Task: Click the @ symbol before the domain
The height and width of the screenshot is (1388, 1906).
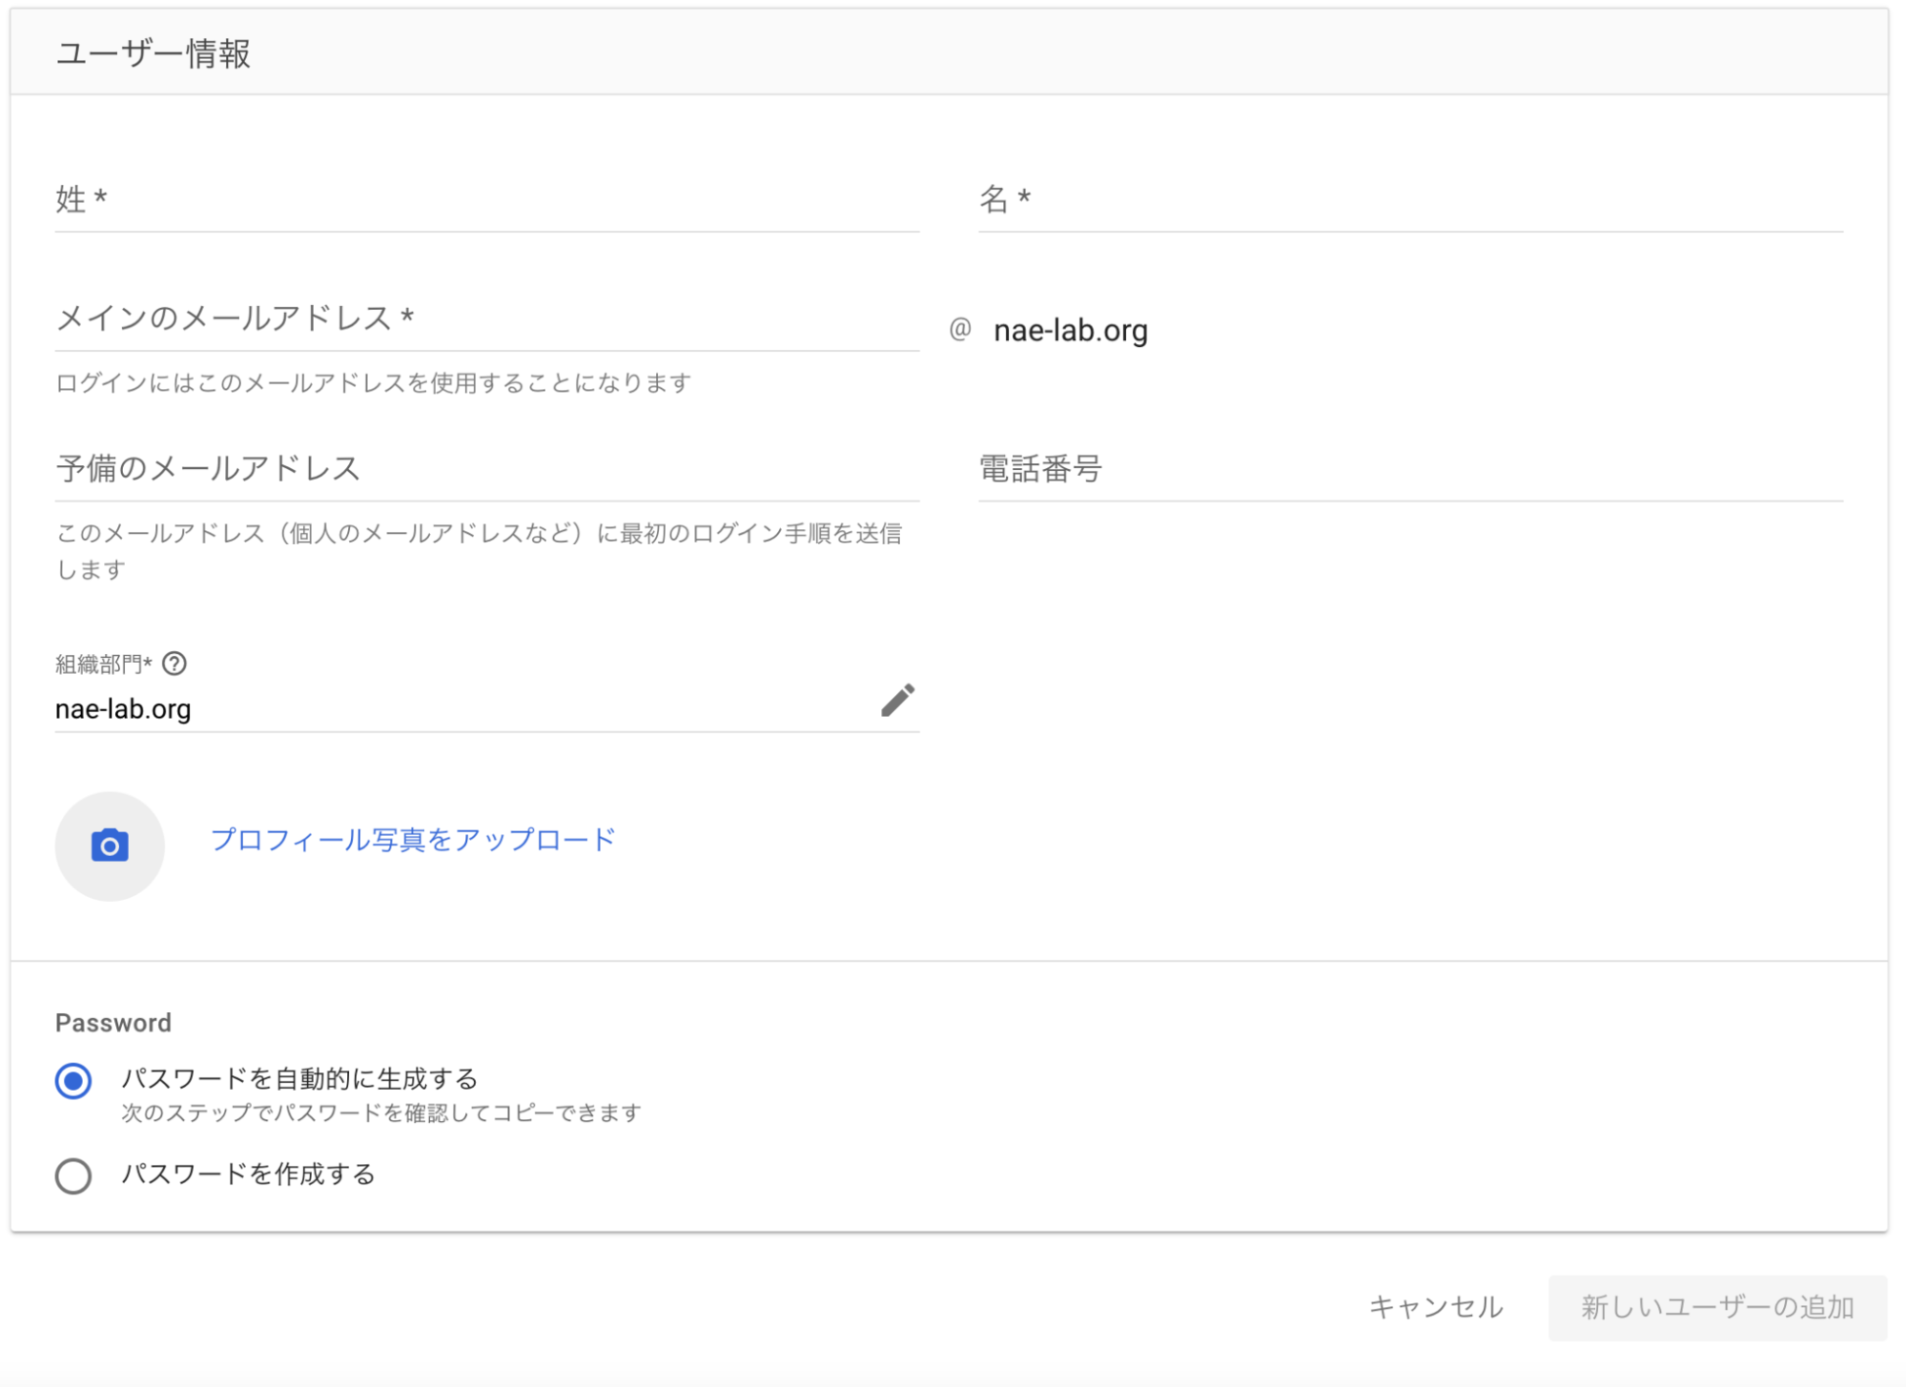Action: coord(959,330)
